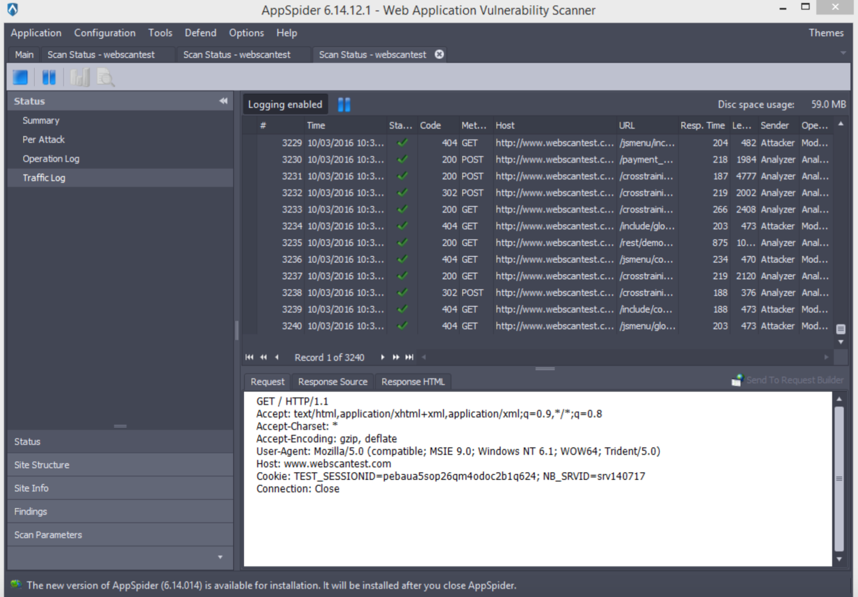This screenshot has width=858, height=597.
Task: Open the tab list dropdown arrow
Action: (x=843, y=53)
